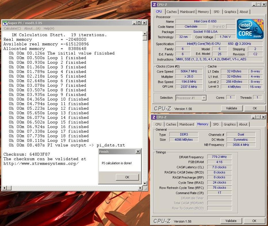Click the Multiplier value 'x 26.0'
The height and width of the screenshot is (226, 268).
tap(189, 76)
